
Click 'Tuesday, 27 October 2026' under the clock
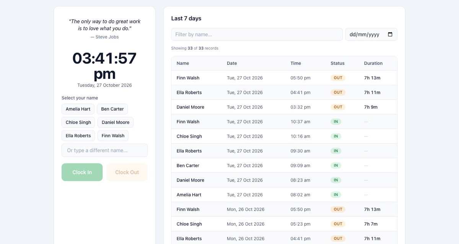pos(104,85)
